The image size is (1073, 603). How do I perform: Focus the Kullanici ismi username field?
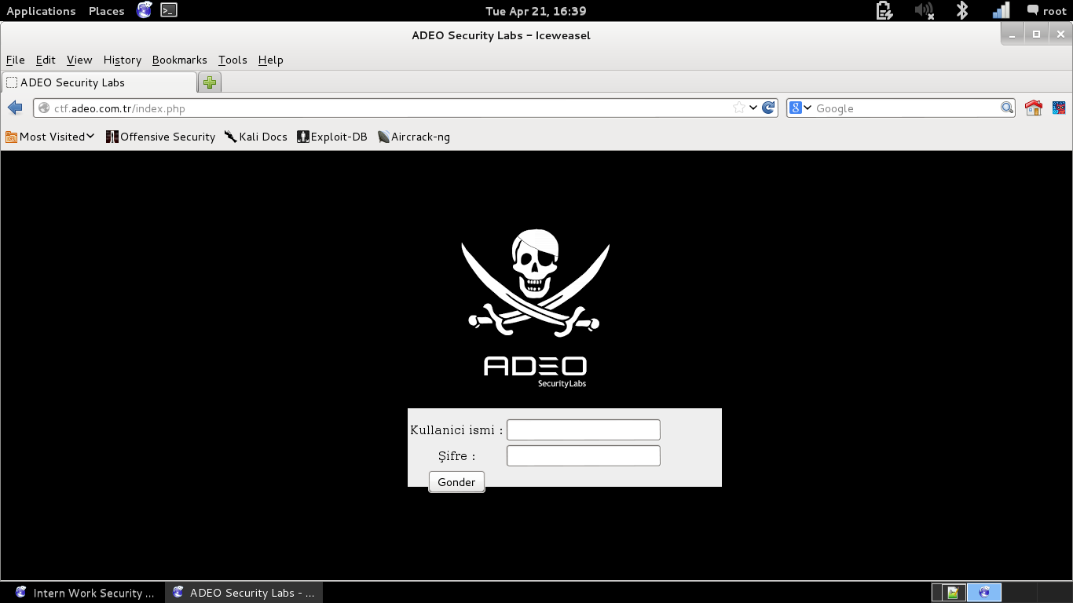584,429
